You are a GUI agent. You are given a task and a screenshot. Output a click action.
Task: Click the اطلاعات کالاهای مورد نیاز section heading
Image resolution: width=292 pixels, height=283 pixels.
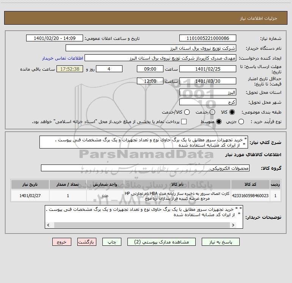click(253, 155)
